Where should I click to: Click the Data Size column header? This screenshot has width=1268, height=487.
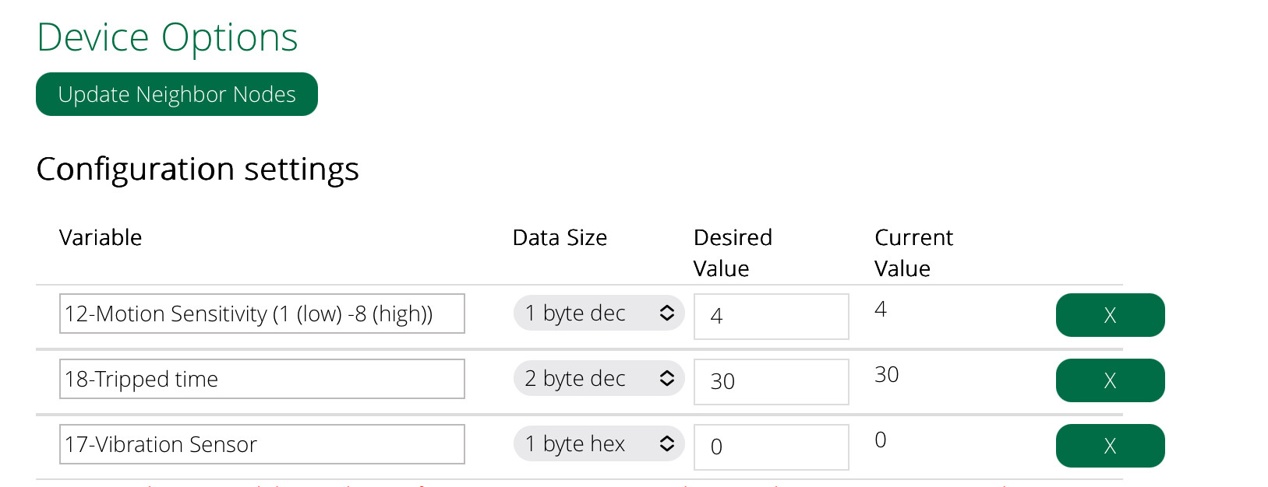click(560, 237)
